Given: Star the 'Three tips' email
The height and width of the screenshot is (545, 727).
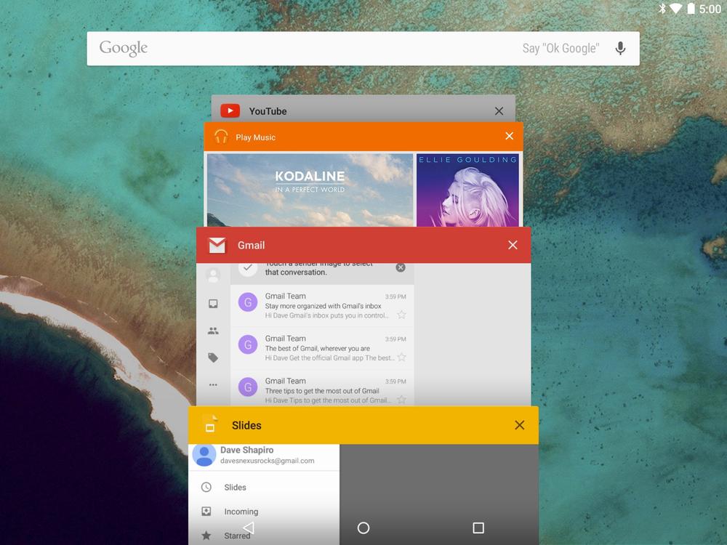Looking at the screenshot, I should (401, 400).
